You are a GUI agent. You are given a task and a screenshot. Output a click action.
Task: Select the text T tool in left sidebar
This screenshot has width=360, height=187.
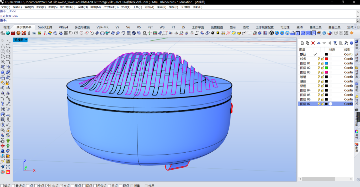[x=3, y=104]
